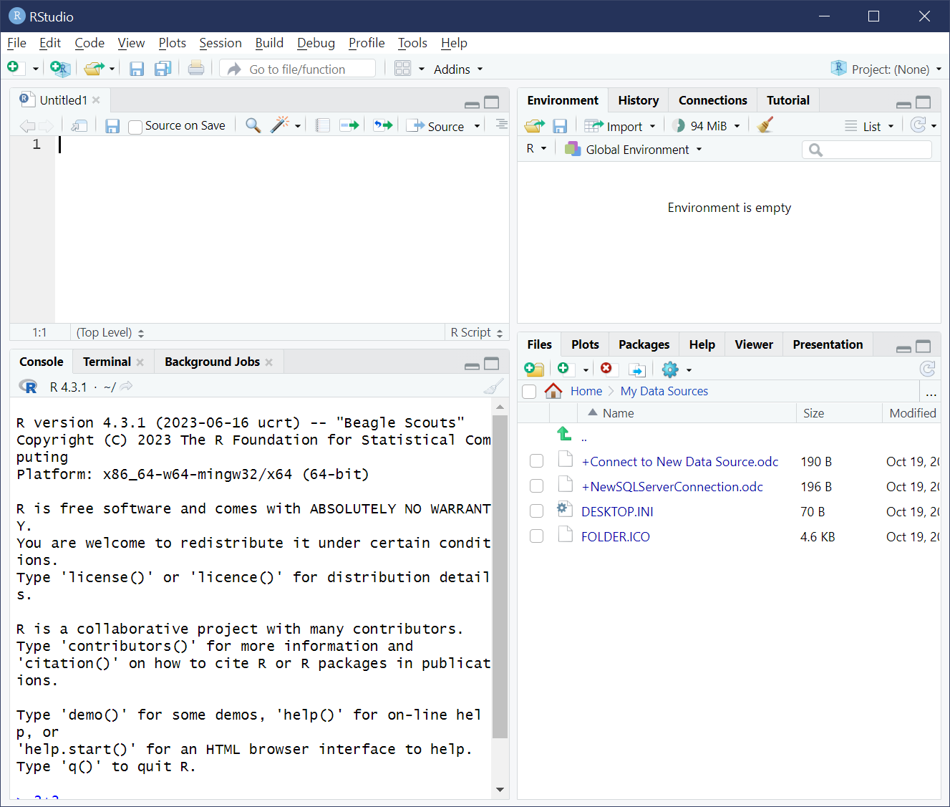Toggle workspace panes grid icon
This screenshot has width=950, height=807.
[403, 69]
